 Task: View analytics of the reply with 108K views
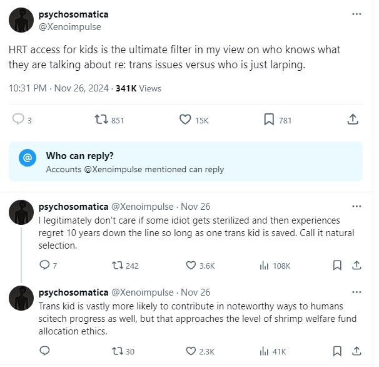point(264,266)
